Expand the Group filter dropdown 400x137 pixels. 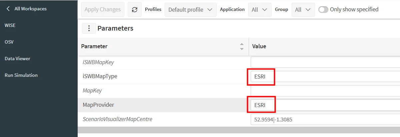point(303,10)
